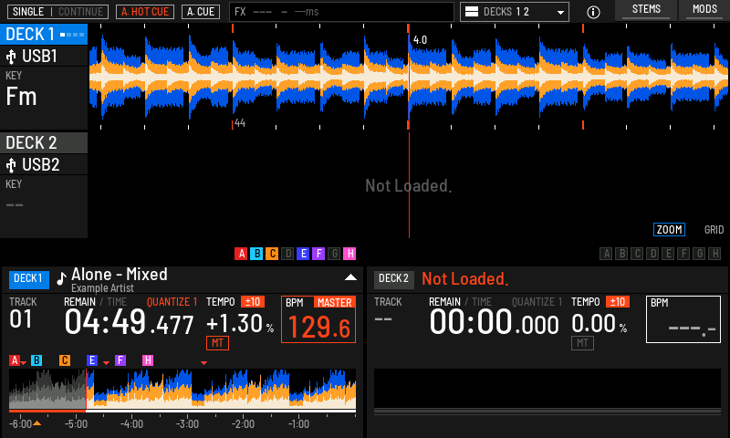Change Deck 1 tempo range ±10
Image resolution: width=730 pixels, height=438 pixels.
253,302
